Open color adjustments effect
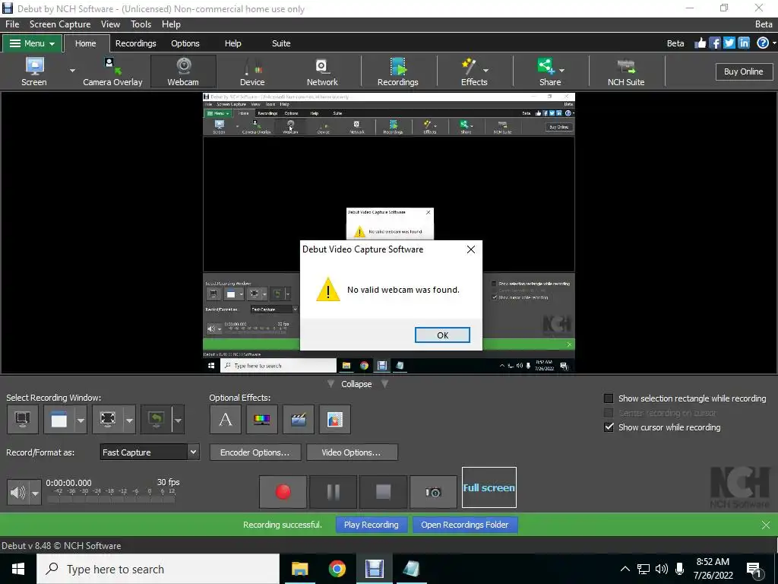This screenshot has width=778, height=584. (261, 420)
